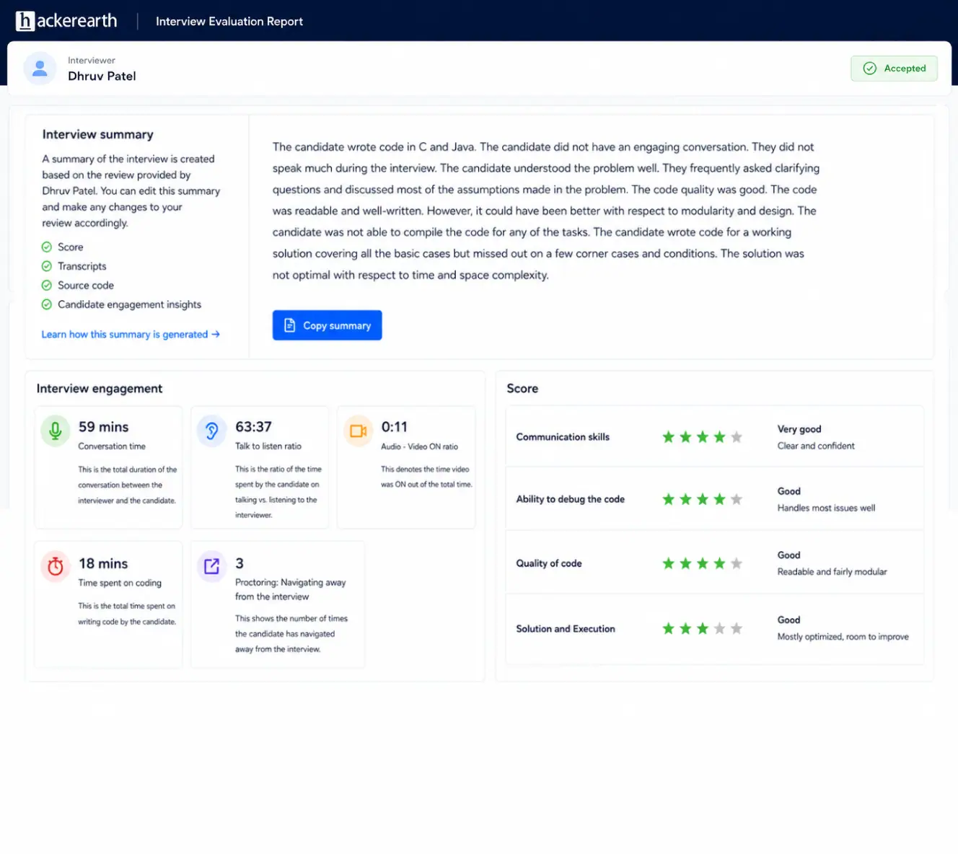Click the Interview summary heading

point(98,135)
